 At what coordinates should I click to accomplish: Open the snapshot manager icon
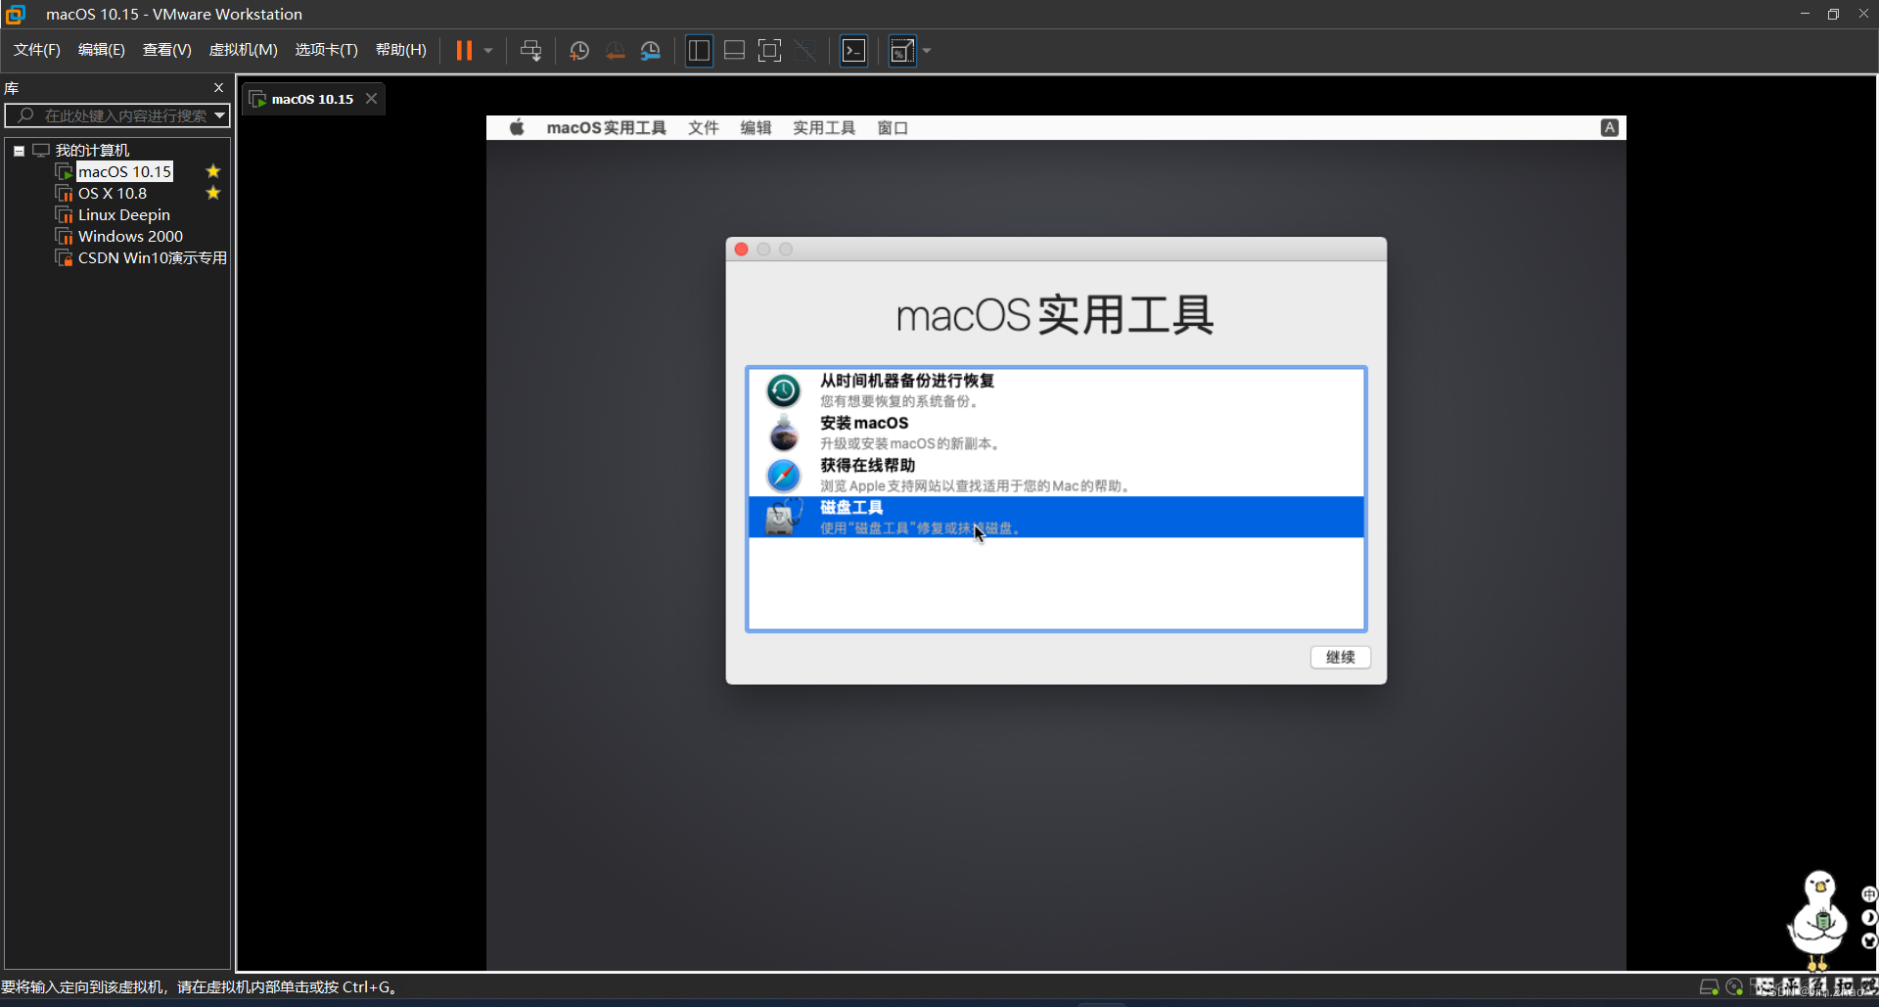click(x=651, y=51)
